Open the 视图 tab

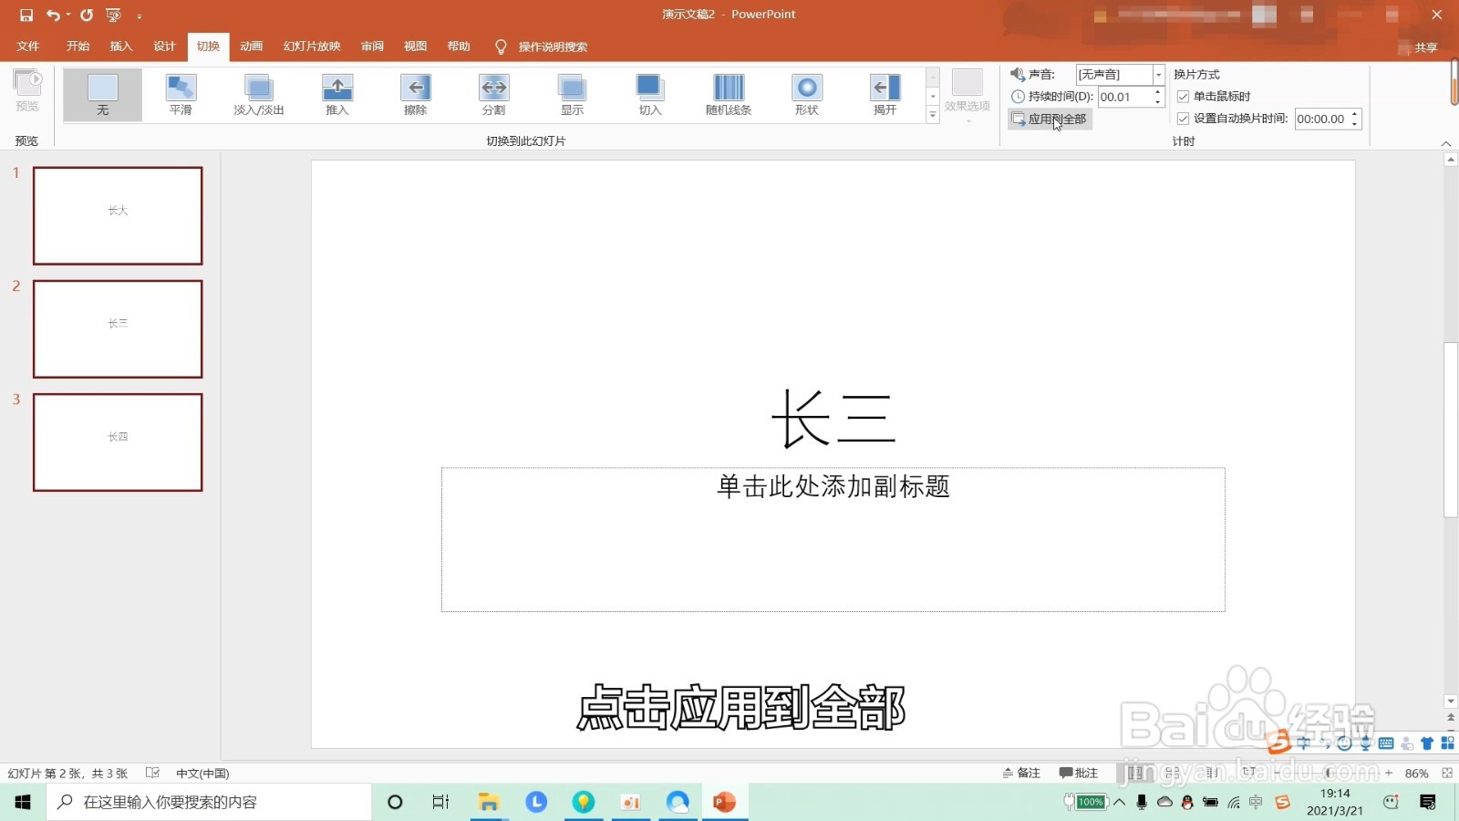pyautogui.click(x=415, y=47)
